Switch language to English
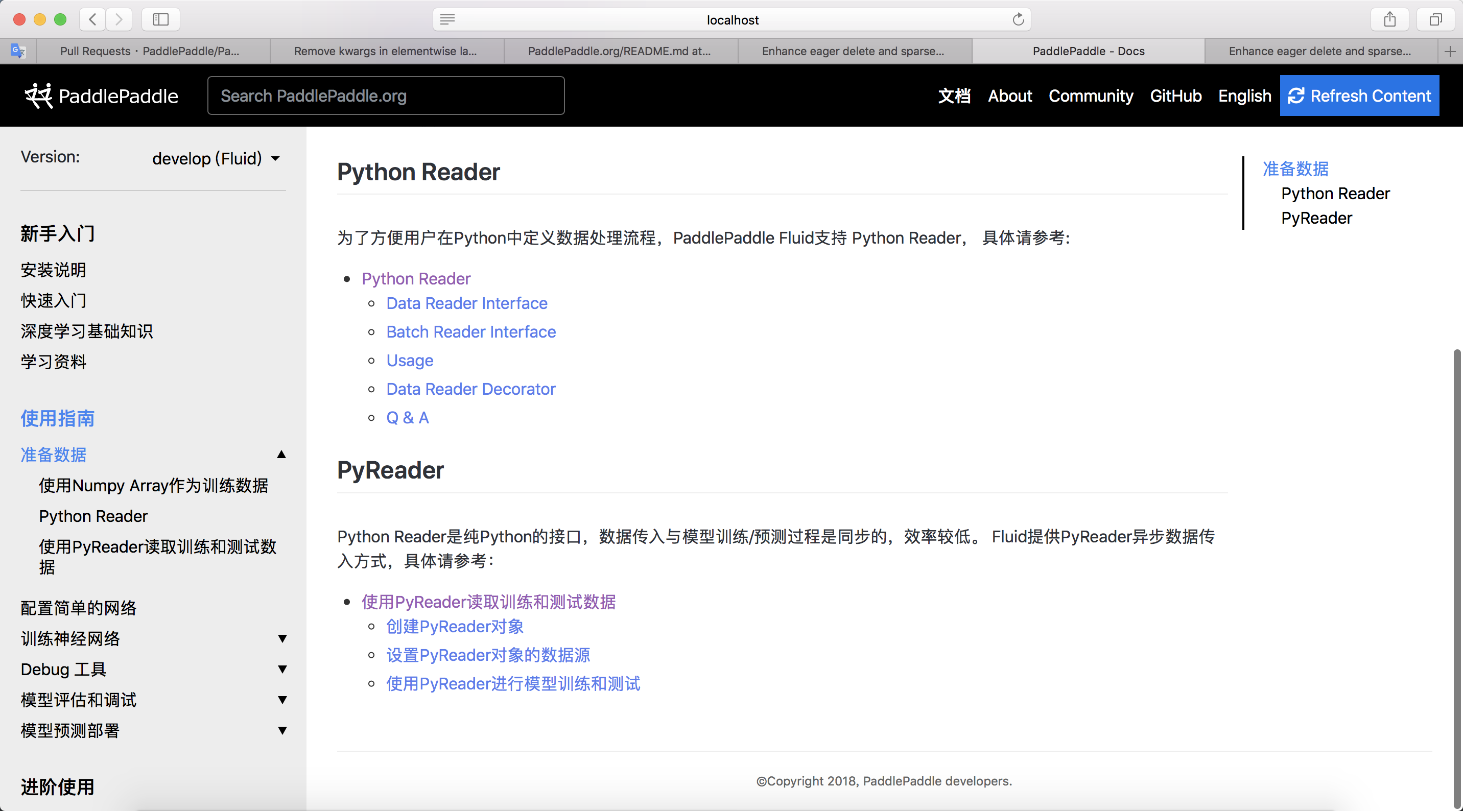Image resolution: width=1463 pixels, height=811 pixels. point(1245,96)
